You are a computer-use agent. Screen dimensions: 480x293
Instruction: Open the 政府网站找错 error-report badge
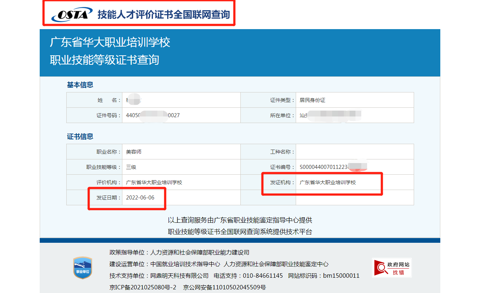click(392, 268)
